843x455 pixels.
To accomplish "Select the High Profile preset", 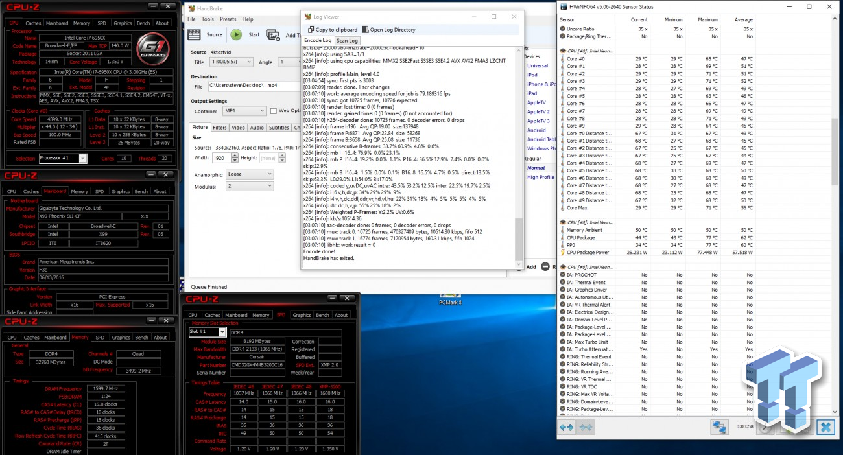I will [x=540, y=177].
